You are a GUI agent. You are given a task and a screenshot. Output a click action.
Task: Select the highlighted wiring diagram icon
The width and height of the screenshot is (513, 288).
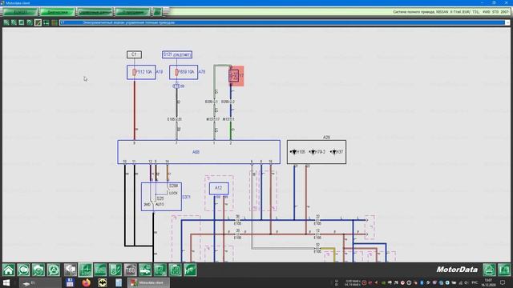[x=86, y=270]
